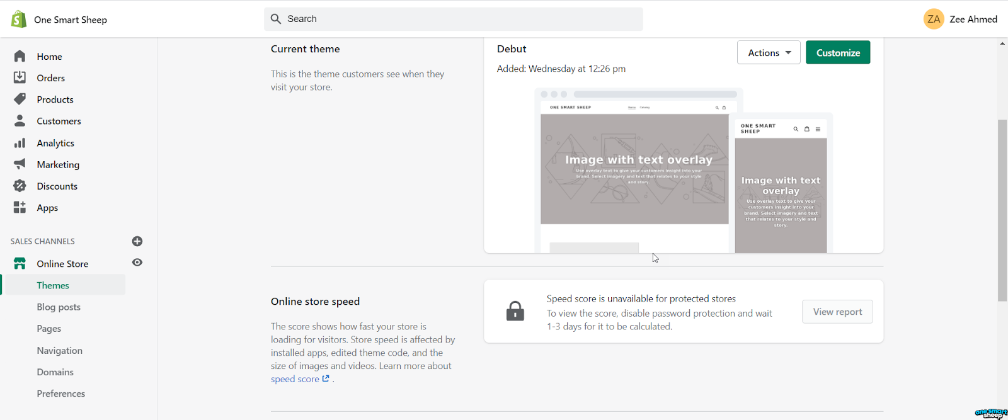Click inside the Search field

pyautogui.click(x=454, y=20)
